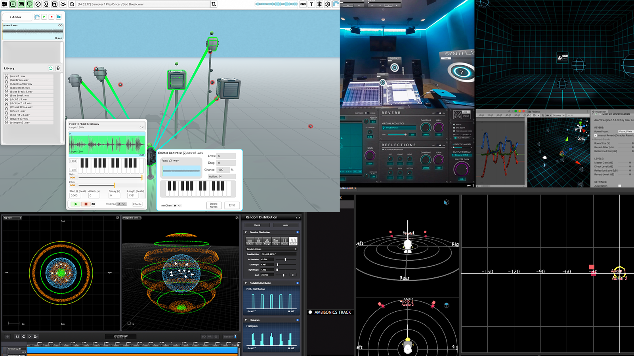Screen dimensions: 634x356
Task: Click the Perspective View tab label
Action: 131,218
